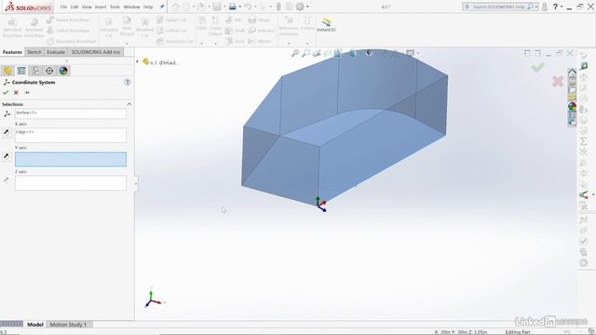The image size is (596, 335).
Task: Open the Edit menu
Action: coord(74,7)
